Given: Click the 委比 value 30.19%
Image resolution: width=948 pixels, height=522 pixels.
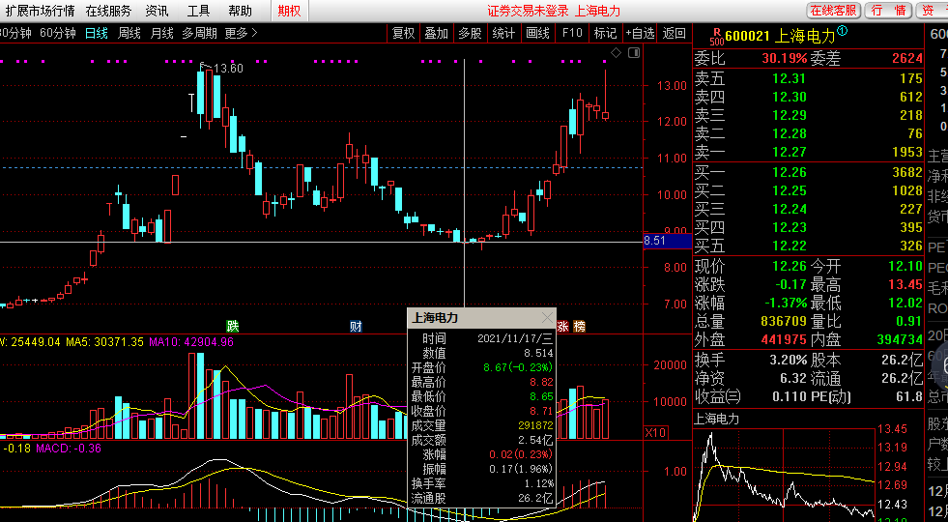Looking at the screenshot, I should tap(785, 59).
